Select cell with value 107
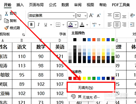This screenshot has height=104, width=136. [x=59, y=84]
